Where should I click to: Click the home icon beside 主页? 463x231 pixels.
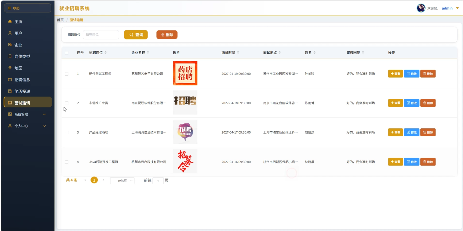tap(10, 21)
